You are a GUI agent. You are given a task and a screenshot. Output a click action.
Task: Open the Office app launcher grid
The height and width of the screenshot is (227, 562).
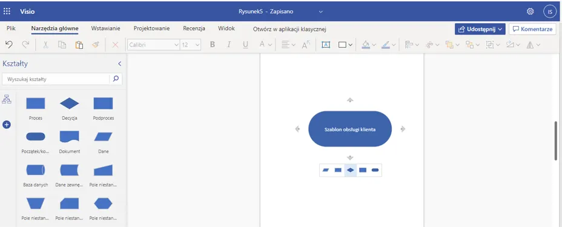[x=7, y=12]
